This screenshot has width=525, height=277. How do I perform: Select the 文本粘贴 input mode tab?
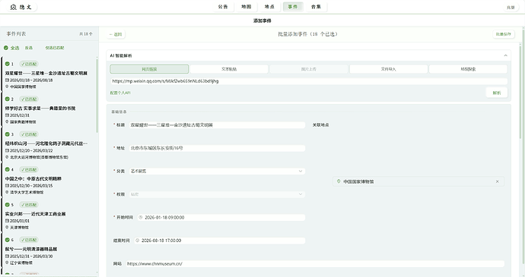(229, 69)
